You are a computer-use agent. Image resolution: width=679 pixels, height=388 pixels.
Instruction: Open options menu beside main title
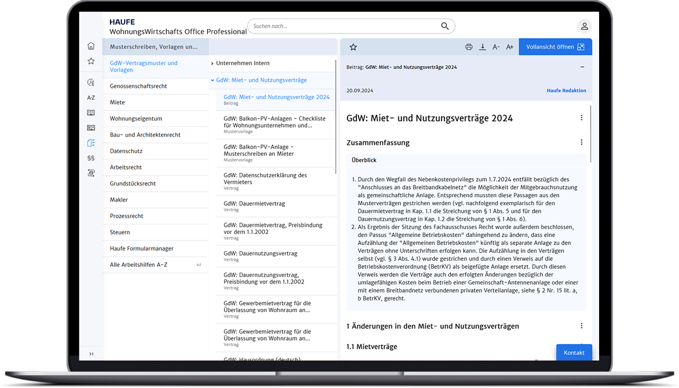[x=581, y=117]
